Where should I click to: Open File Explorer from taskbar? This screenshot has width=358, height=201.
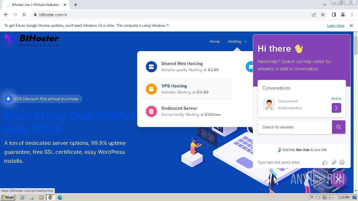coord(32,197)
